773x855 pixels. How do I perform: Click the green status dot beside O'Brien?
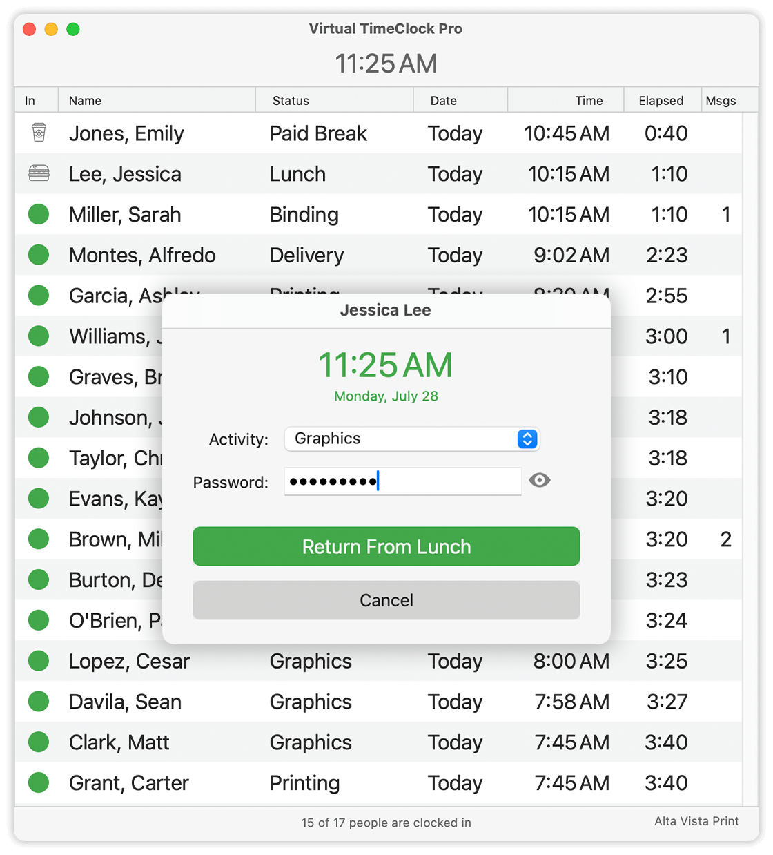pos(39,620)
